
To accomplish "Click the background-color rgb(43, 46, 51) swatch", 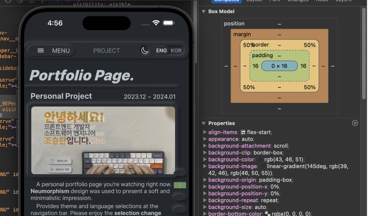I will (260, 160).
